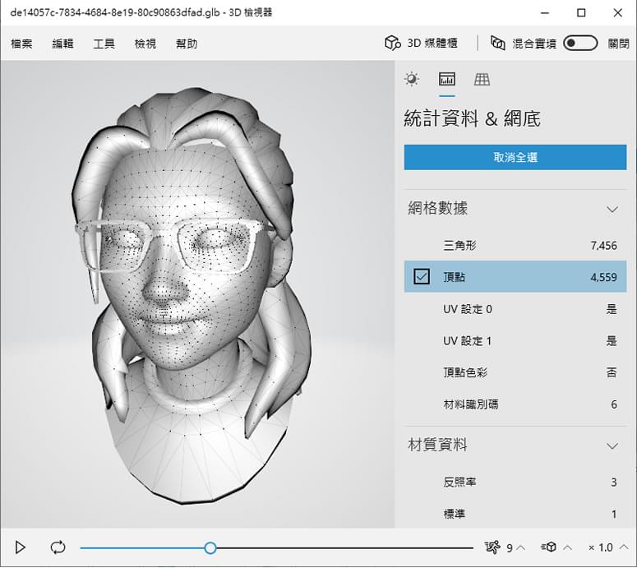
Task: Select the UV 設定 1 row
Action: pyautogui.click(x=515, y=340)
